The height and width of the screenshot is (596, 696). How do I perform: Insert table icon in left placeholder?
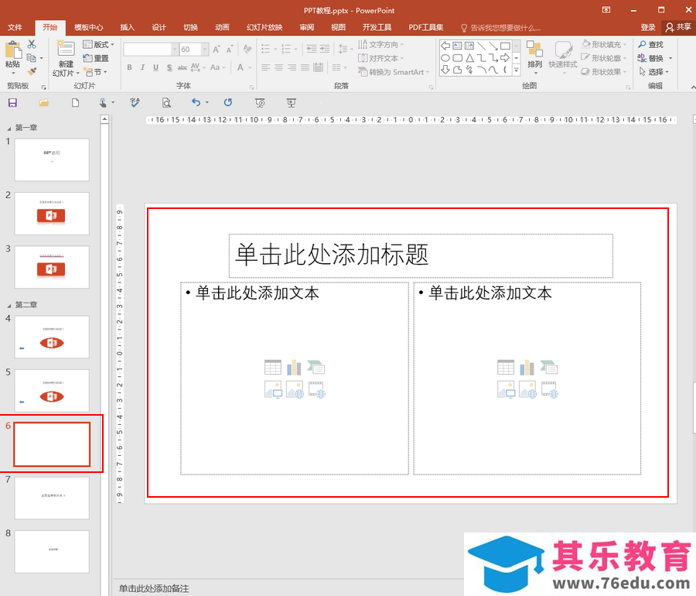click(272, 368)
